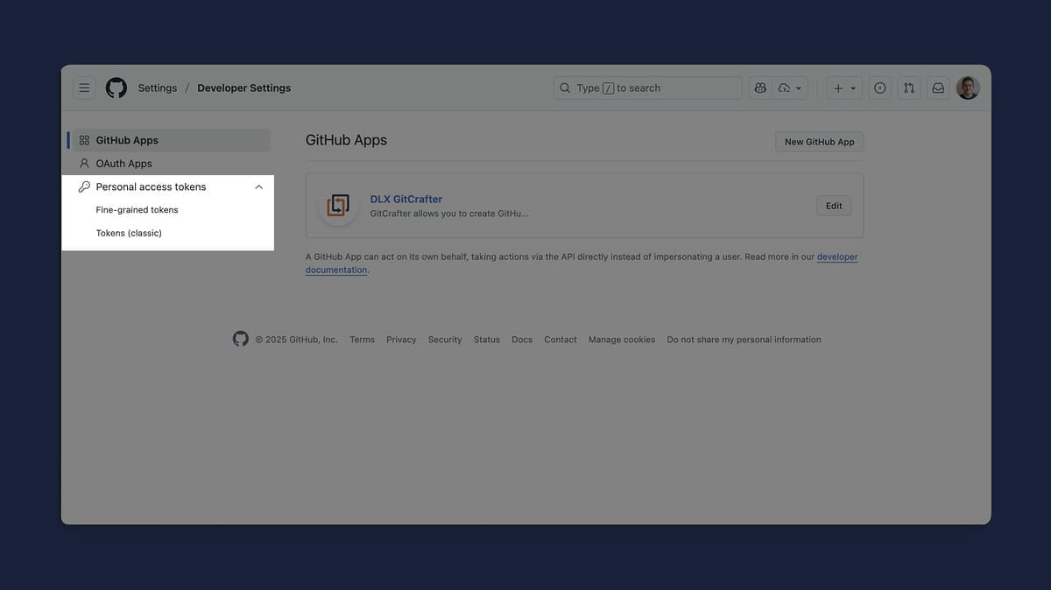Screen dimensions: 1051x590
Task: Open the hamburger navigation menu
Action: tap(84, 88)
